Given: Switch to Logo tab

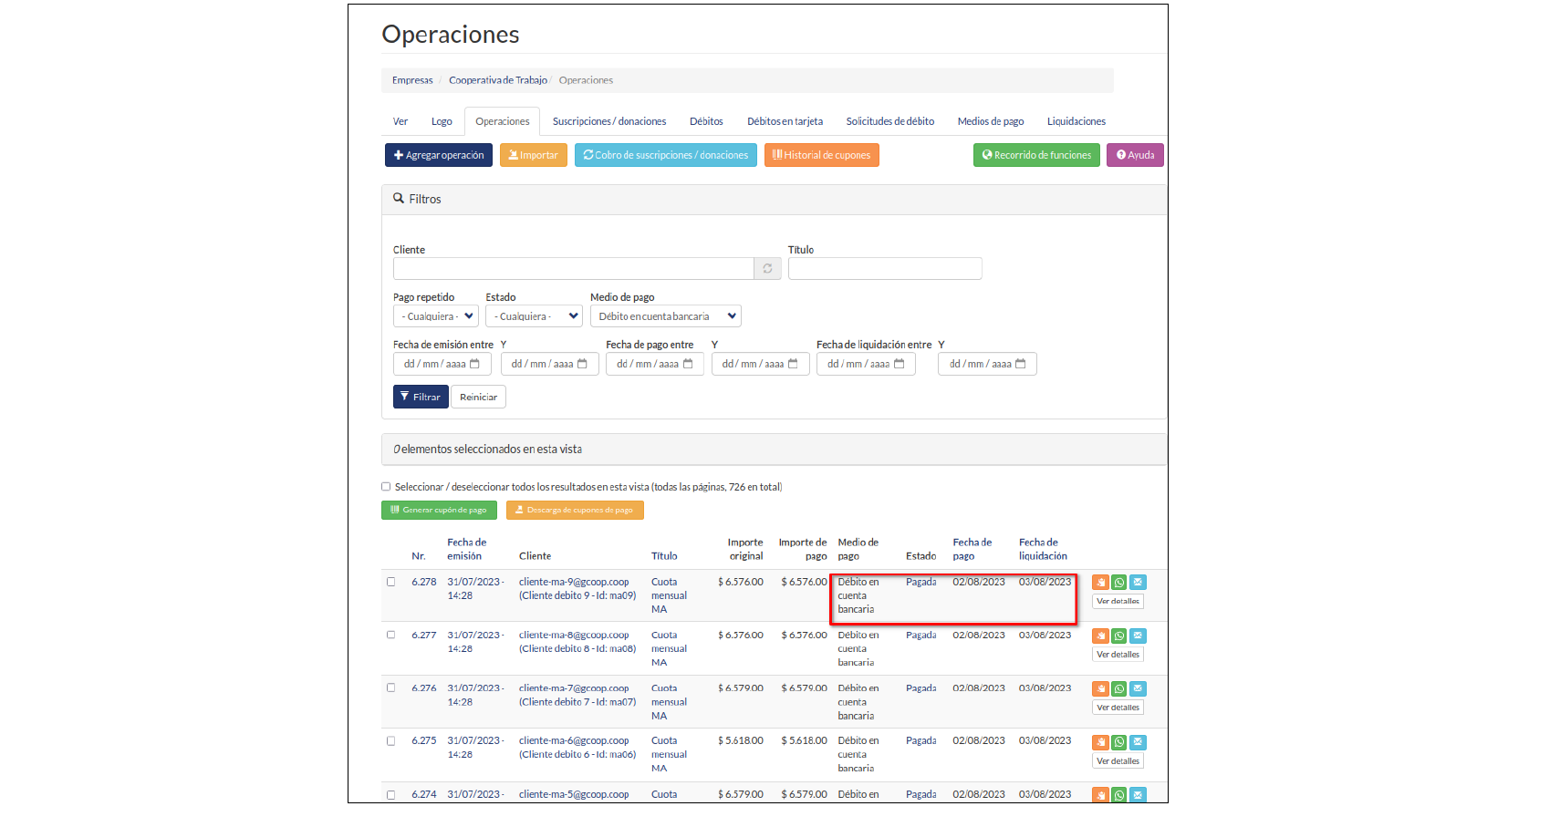Looking at the screenshot, I should 442,121.
